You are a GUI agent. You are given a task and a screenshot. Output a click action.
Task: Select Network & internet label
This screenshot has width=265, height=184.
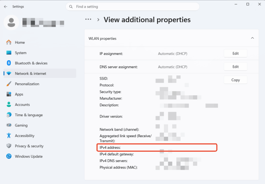coord(30,74)
